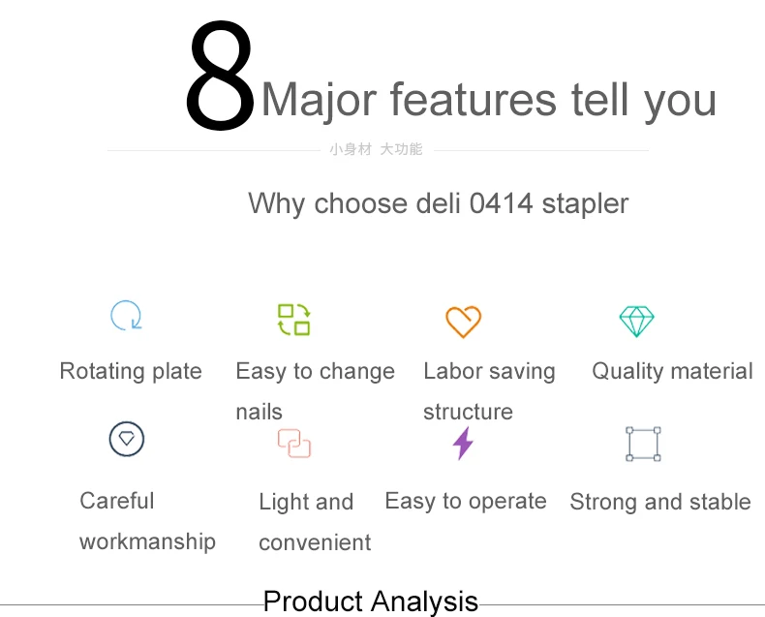The height and width of the screenshot is (617, 765).
Task: Click the Light and convenient label
Action: click(315, 522)
